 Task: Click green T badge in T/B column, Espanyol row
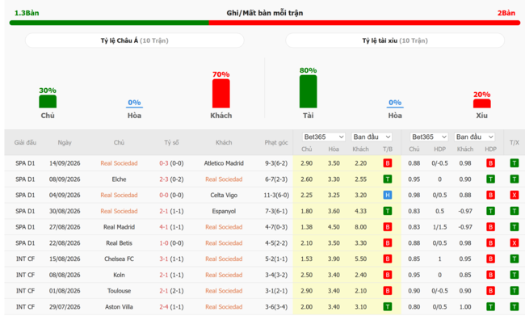pyautogui.click(x=388, y=211)
